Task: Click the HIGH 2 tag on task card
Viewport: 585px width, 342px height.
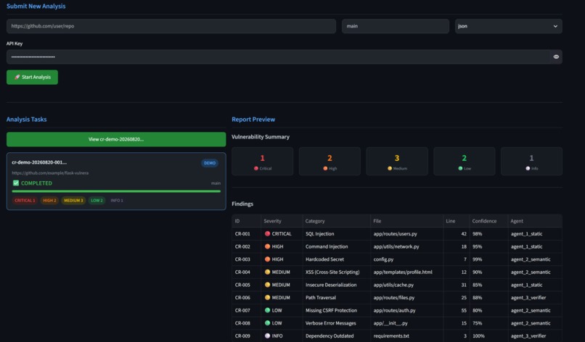Action: point(49,201)
